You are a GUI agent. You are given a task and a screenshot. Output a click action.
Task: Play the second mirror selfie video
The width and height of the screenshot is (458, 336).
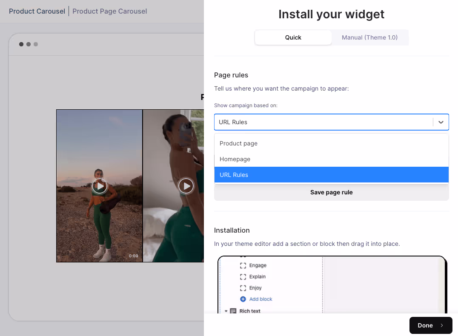(186, 186)
